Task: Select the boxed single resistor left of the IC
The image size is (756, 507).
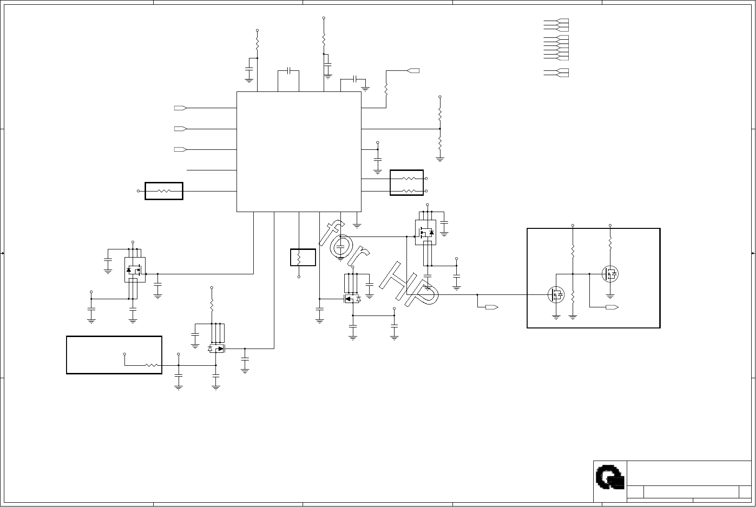Action: pos(164,191)
